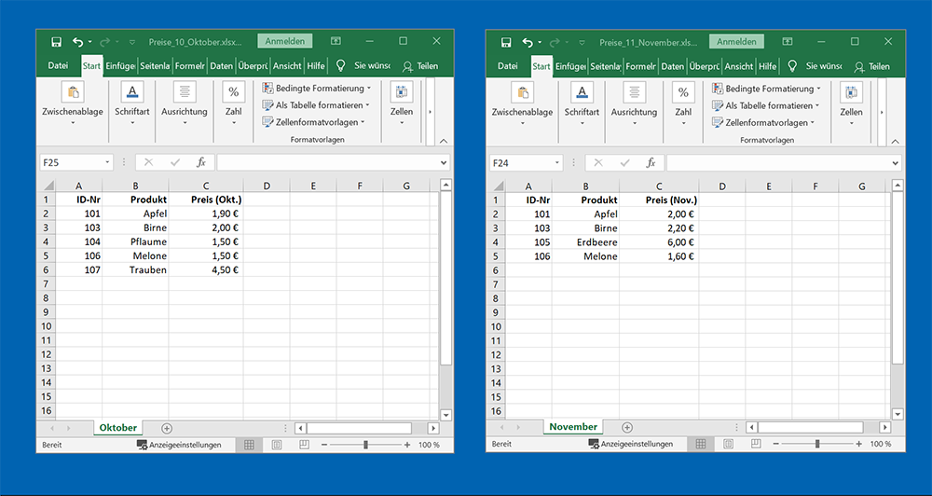Image resolution: width=932 pixels, height=496 pixels.
Task: Click vertical scrollbar down arrow in November window
Action: (x=898, y=413)
